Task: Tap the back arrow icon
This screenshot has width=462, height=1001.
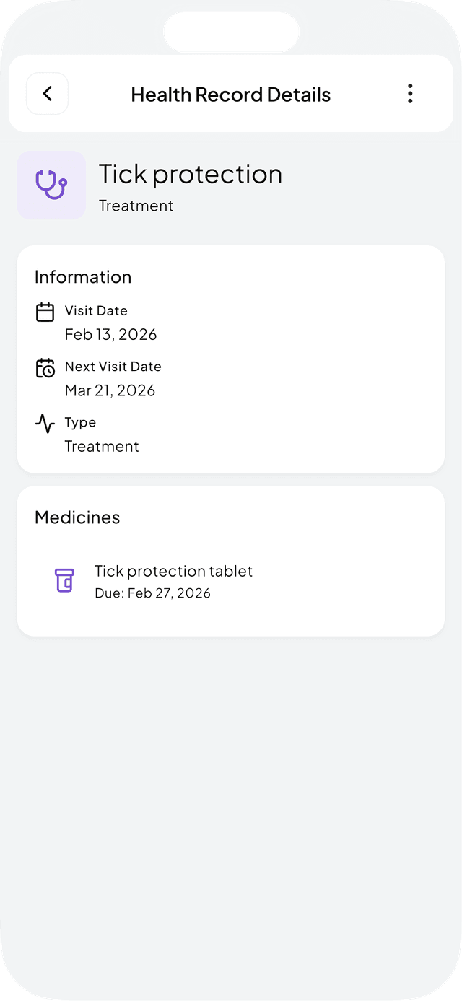Action: coord(47,93)
